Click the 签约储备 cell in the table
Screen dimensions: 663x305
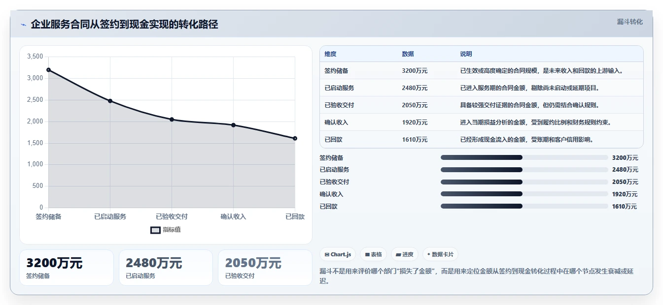click(x=336, y=71)
